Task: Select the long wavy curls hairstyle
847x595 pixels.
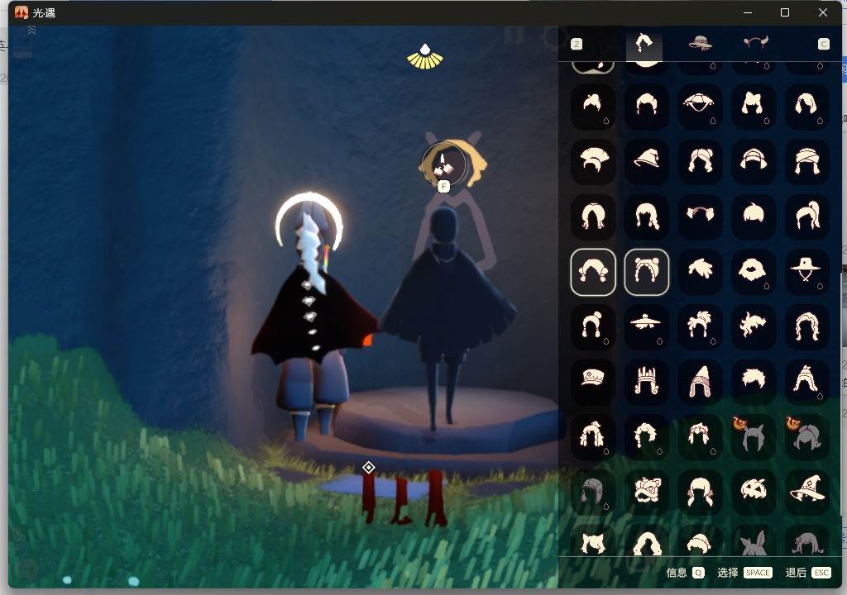Action: click(806, 326)
